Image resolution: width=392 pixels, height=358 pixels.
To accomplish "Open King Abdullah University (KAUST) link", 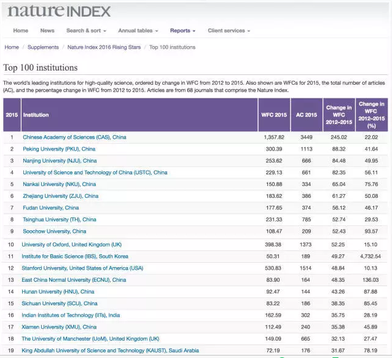I will [x=110, y=351].
